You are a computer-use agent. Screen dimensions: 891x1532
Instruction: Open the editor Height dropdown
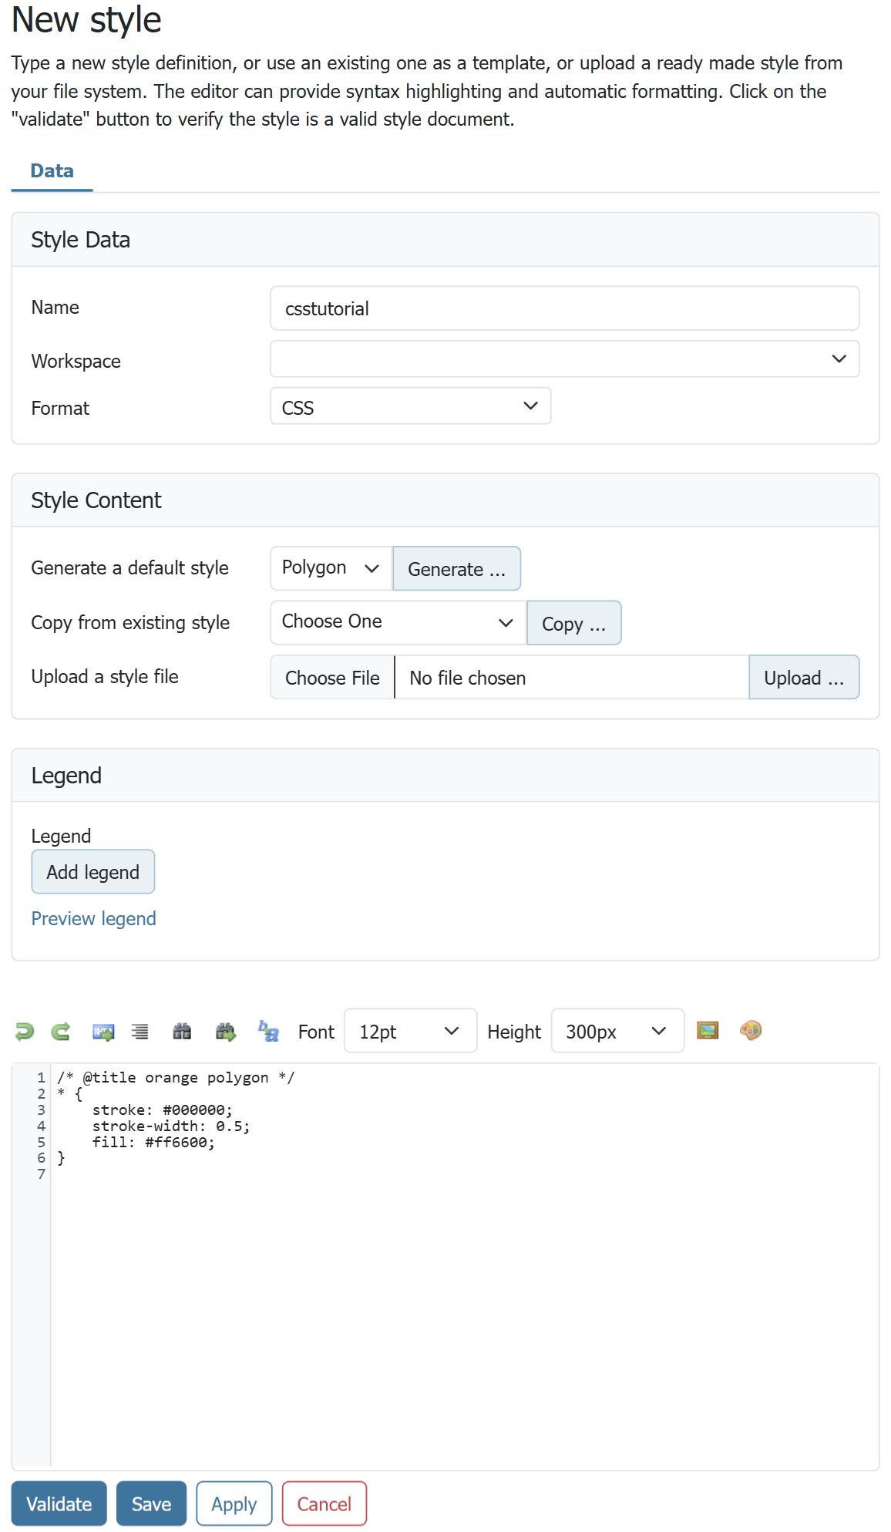(x=617, y=1031)
